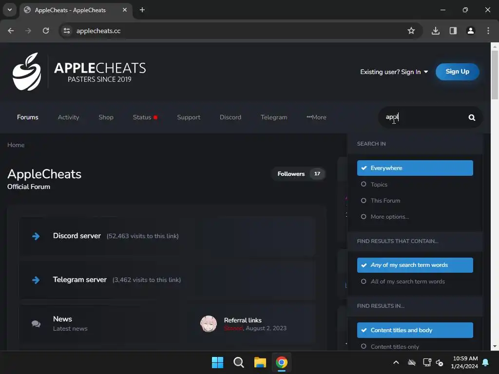
Task: Click the AppleCheats apple logo
Action: [x=27, y=72]
